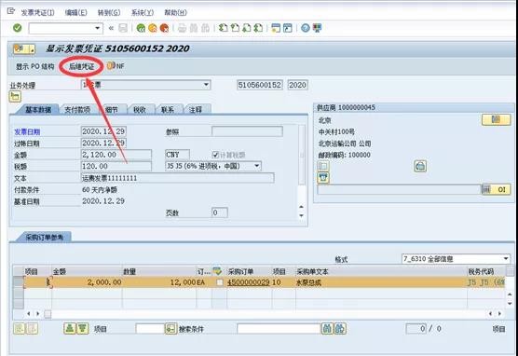Open the 帮助 menu
518x356 pixels.
[175, 12]
